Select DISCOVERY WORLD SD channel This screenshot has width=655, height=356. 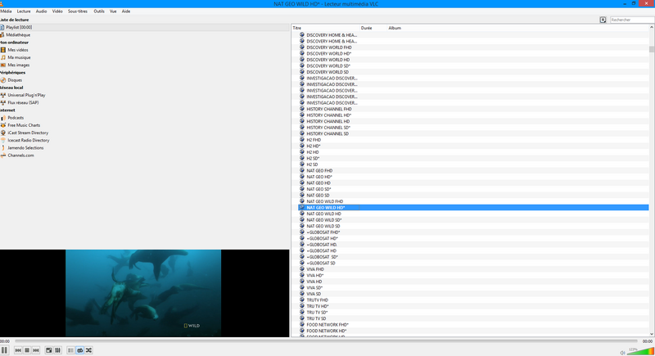coord(327,72)
